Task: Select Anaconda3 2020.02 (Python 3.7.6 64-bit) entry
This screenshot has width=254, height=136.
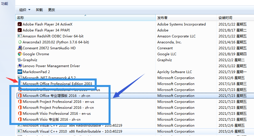Action: click(x=56, y=42)
